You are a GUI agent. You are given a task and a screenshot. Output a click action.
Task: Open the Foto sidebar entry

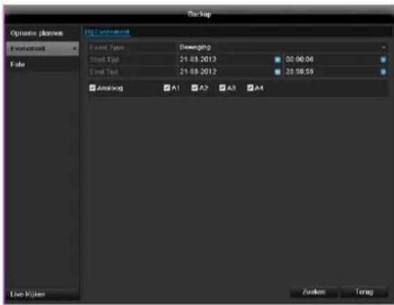pos(43,64)
